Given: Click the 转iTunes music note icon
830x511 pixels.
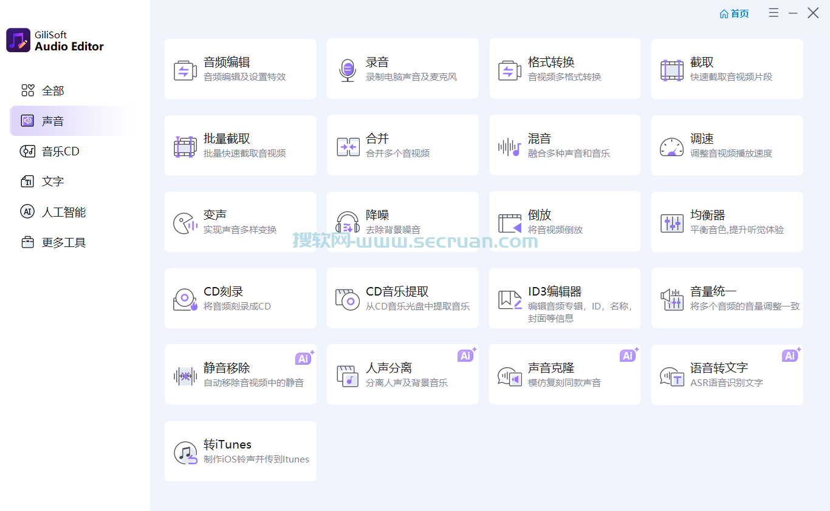Looking at the screenshot, I should pos(185,453).
